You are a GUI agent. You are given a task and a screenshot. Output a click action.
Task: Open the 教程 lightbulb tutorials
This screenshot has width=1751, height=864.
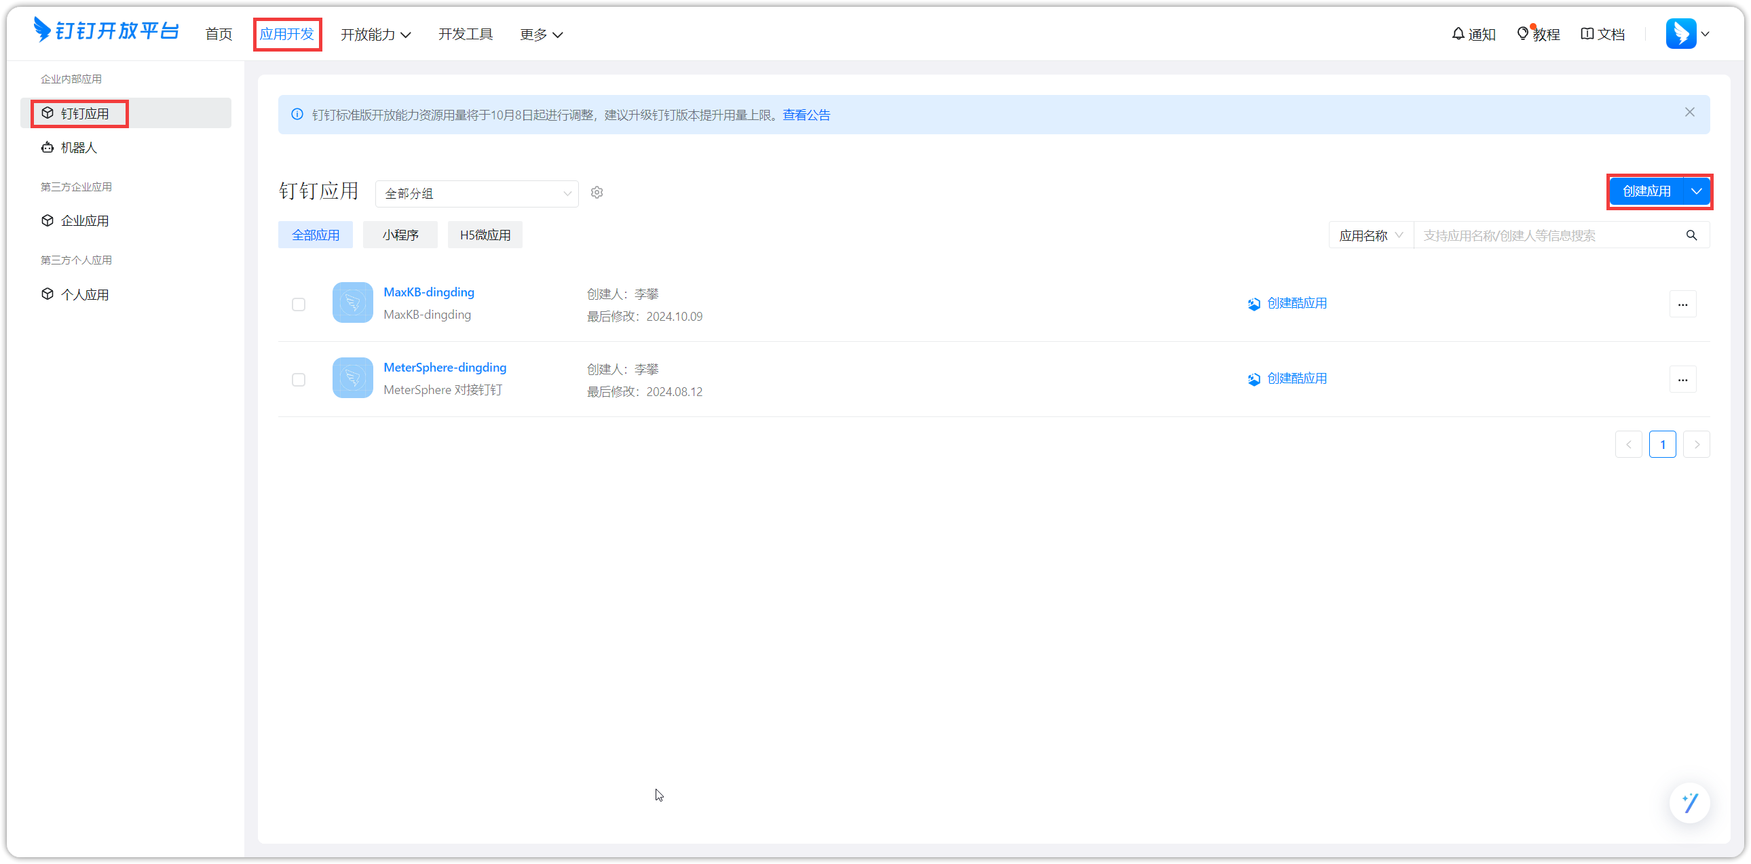tap(1538, 34)
